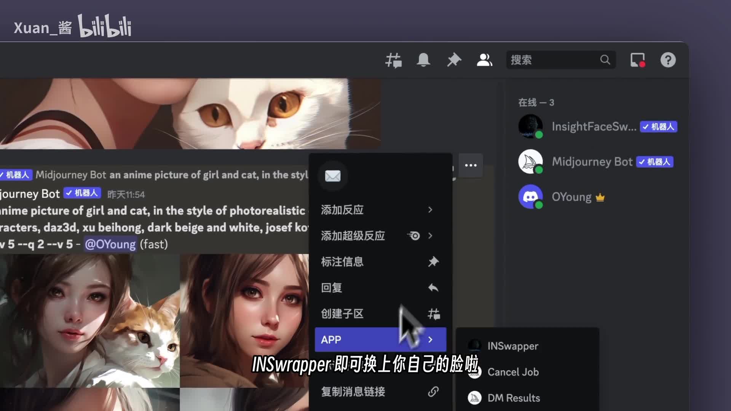Click the @OYoung mention link
The height and width of the screenshot is (411, 731).
(110, 244)
